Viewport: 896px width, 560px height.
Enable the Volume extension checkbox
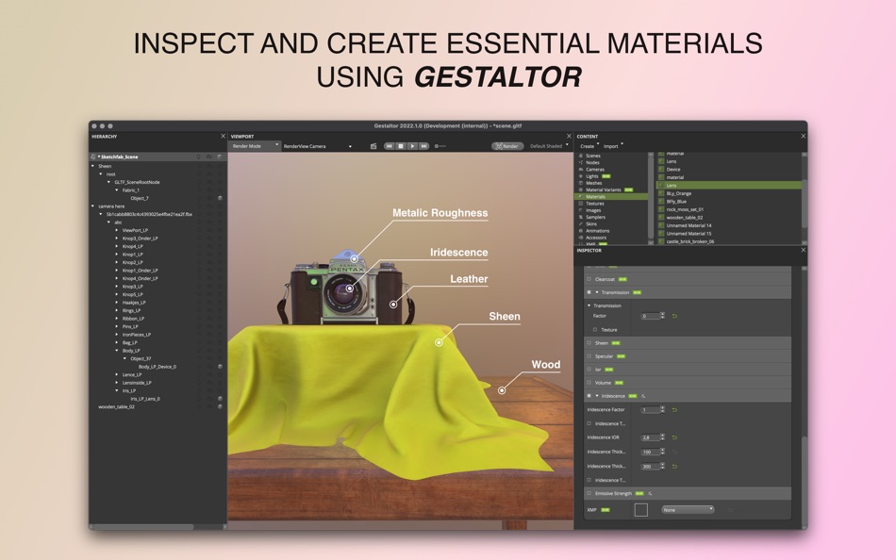589,383
